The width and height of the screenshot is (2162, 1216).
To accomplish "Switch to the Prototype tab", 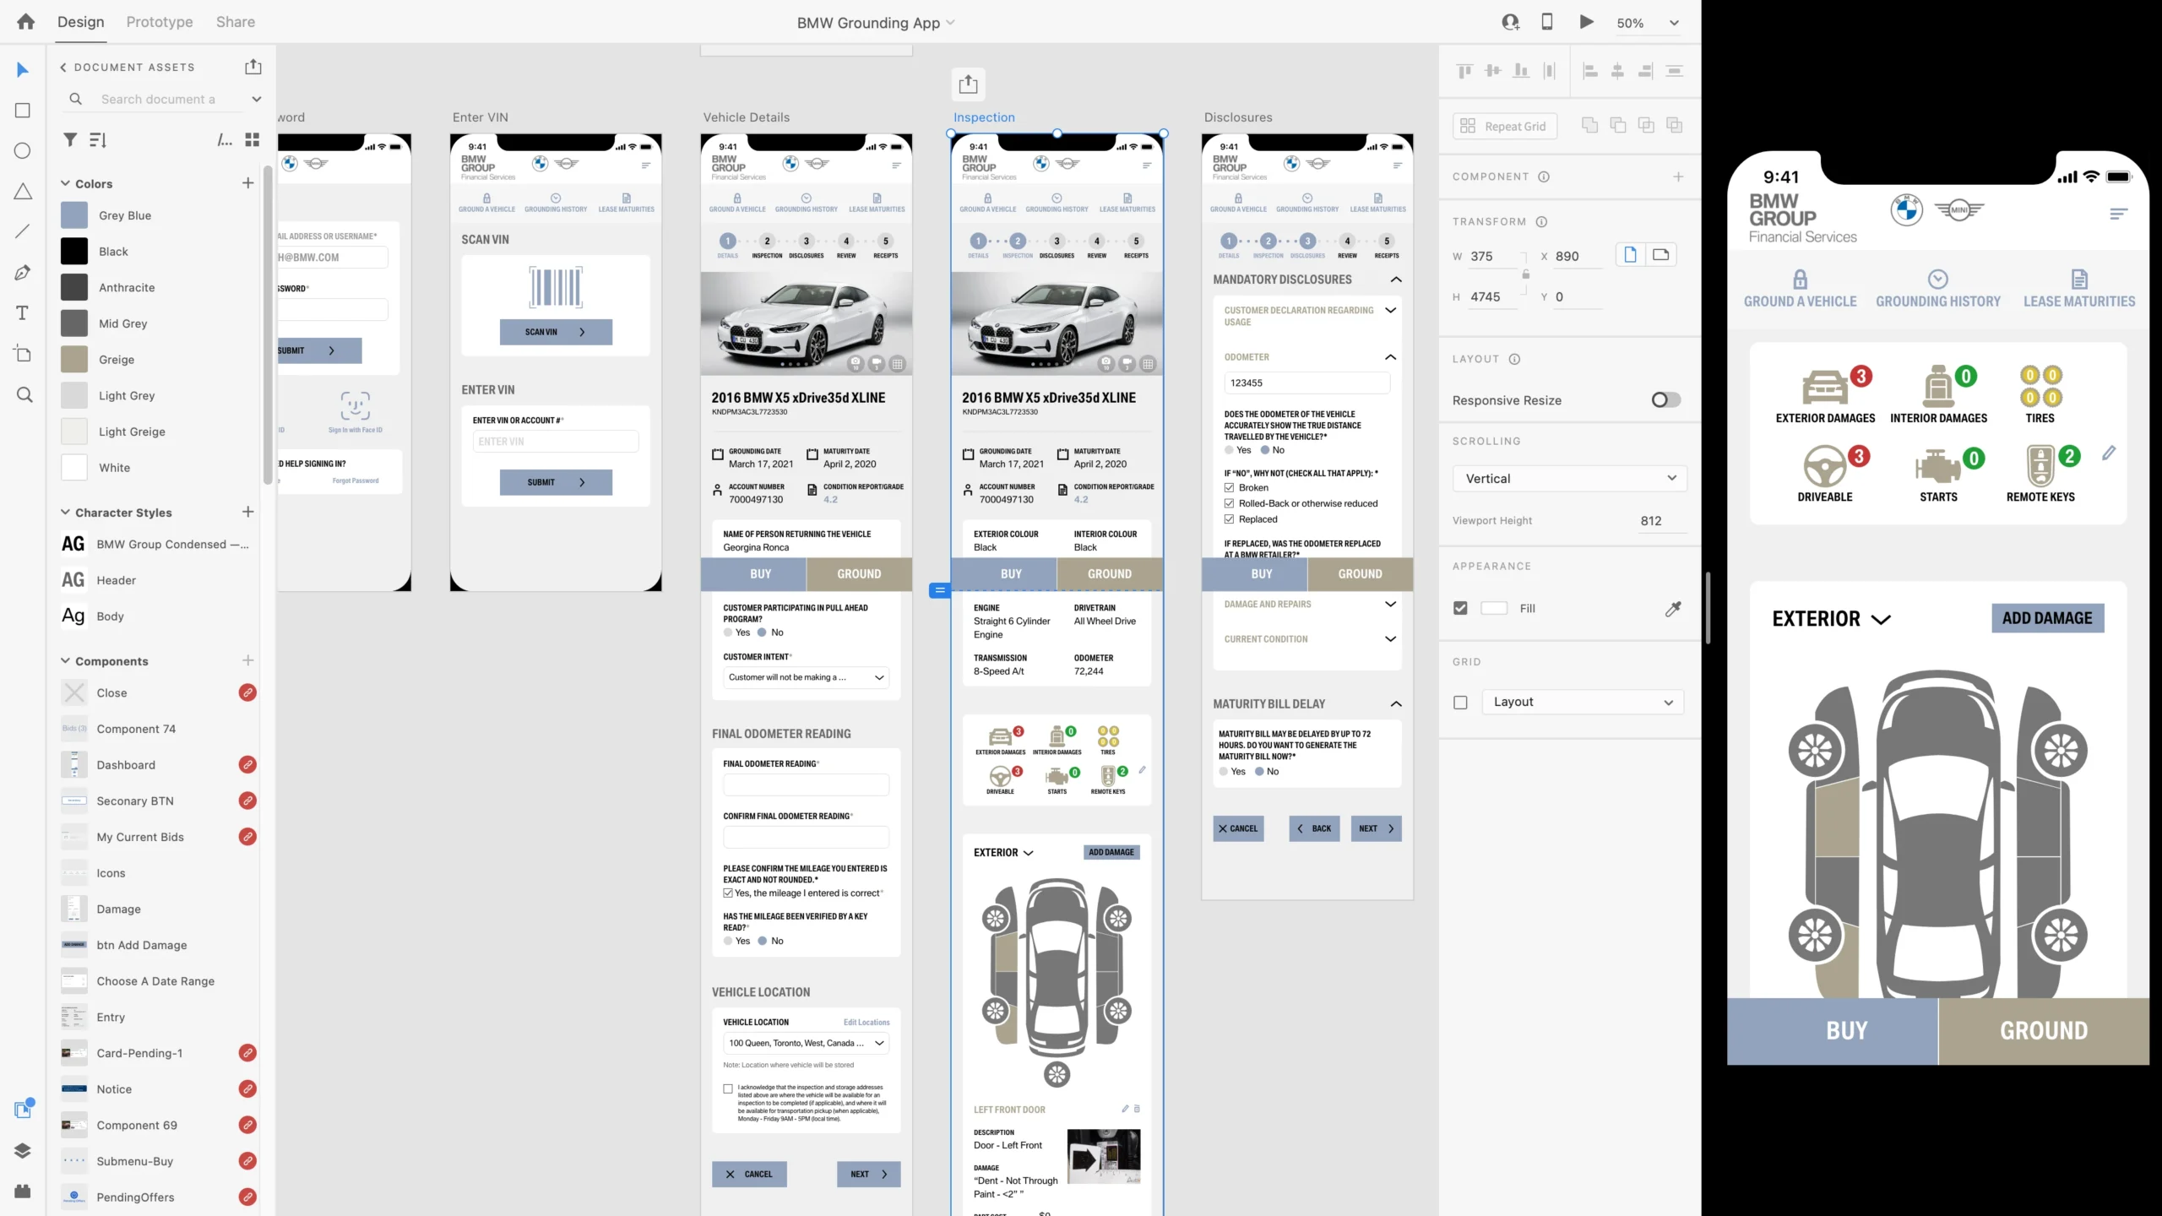I will [160, 22].
